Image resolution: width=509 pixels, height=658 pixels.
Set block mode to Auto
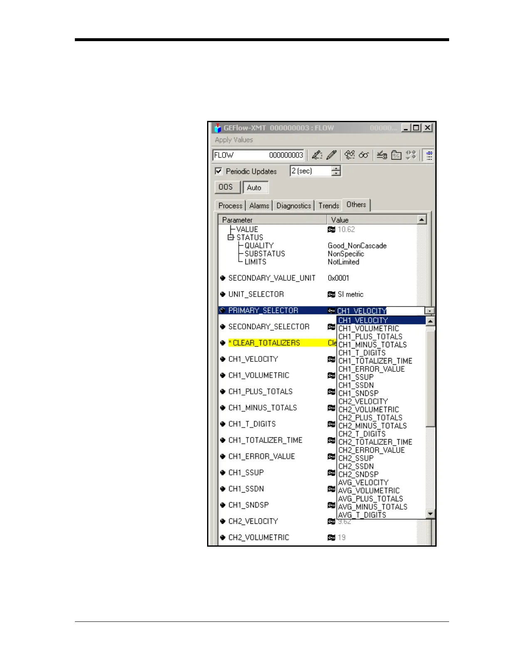point(255,188)
